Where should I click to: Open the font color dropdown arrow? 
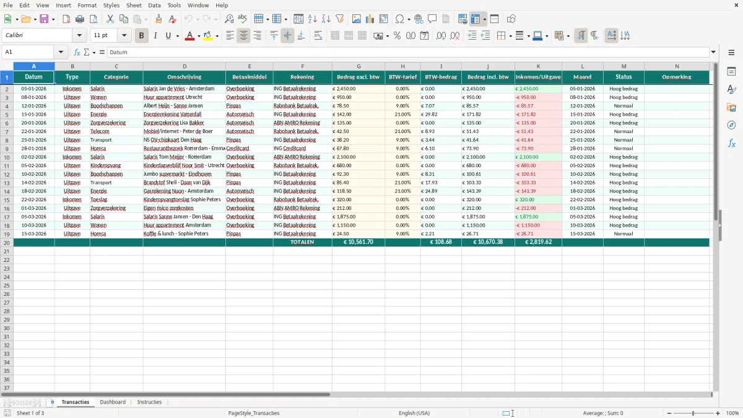(199, 36)
